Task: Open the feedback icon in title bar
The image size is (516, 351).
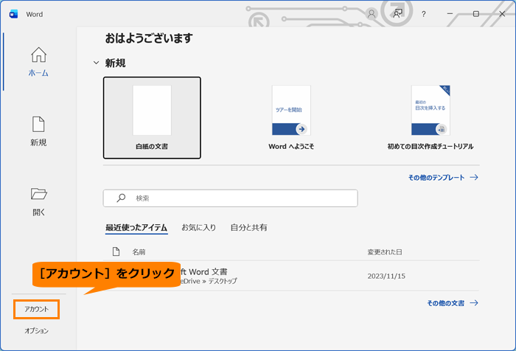Action: coord(397,13)
